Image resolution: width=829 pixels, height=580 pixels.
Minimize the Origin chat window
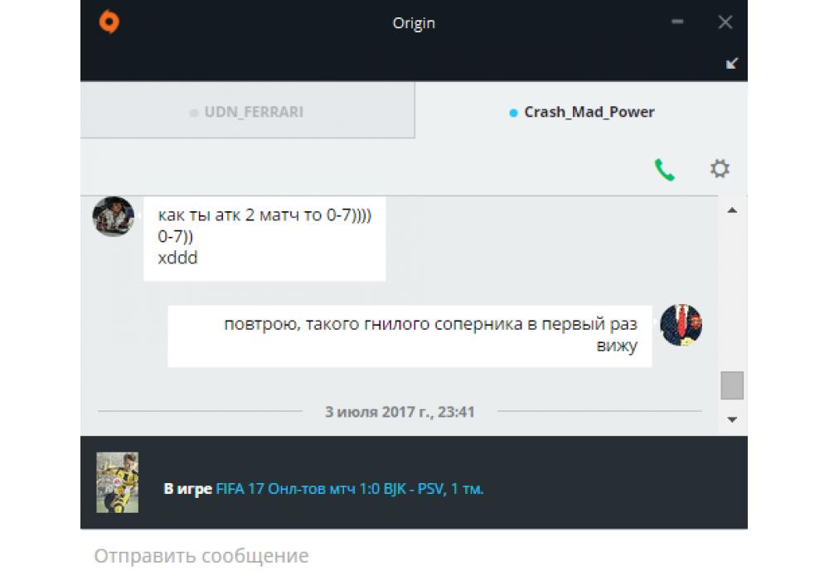click(x=677, y=22)
